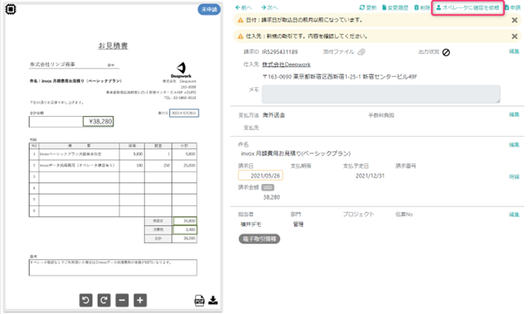Screen dimensions: 530x314
Task: Rotate the document clockwise
Action: pyautogui.click(x=104, y=300)
